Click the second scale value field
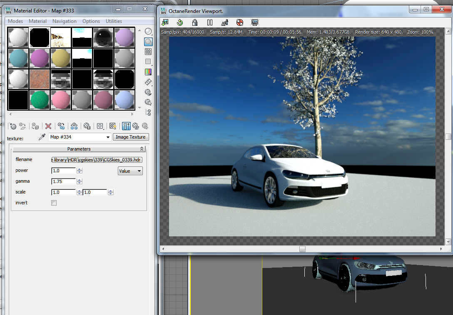Screen dimensions: 453x315 (x=95, y=192)
